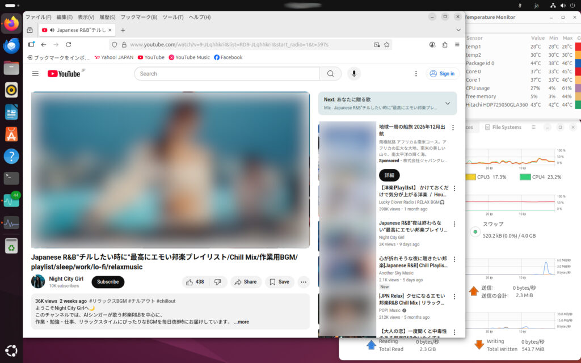This screenshot has width=581, height=363.
Task: Click the YouTube search magnifier button
Action: [330, 74]
